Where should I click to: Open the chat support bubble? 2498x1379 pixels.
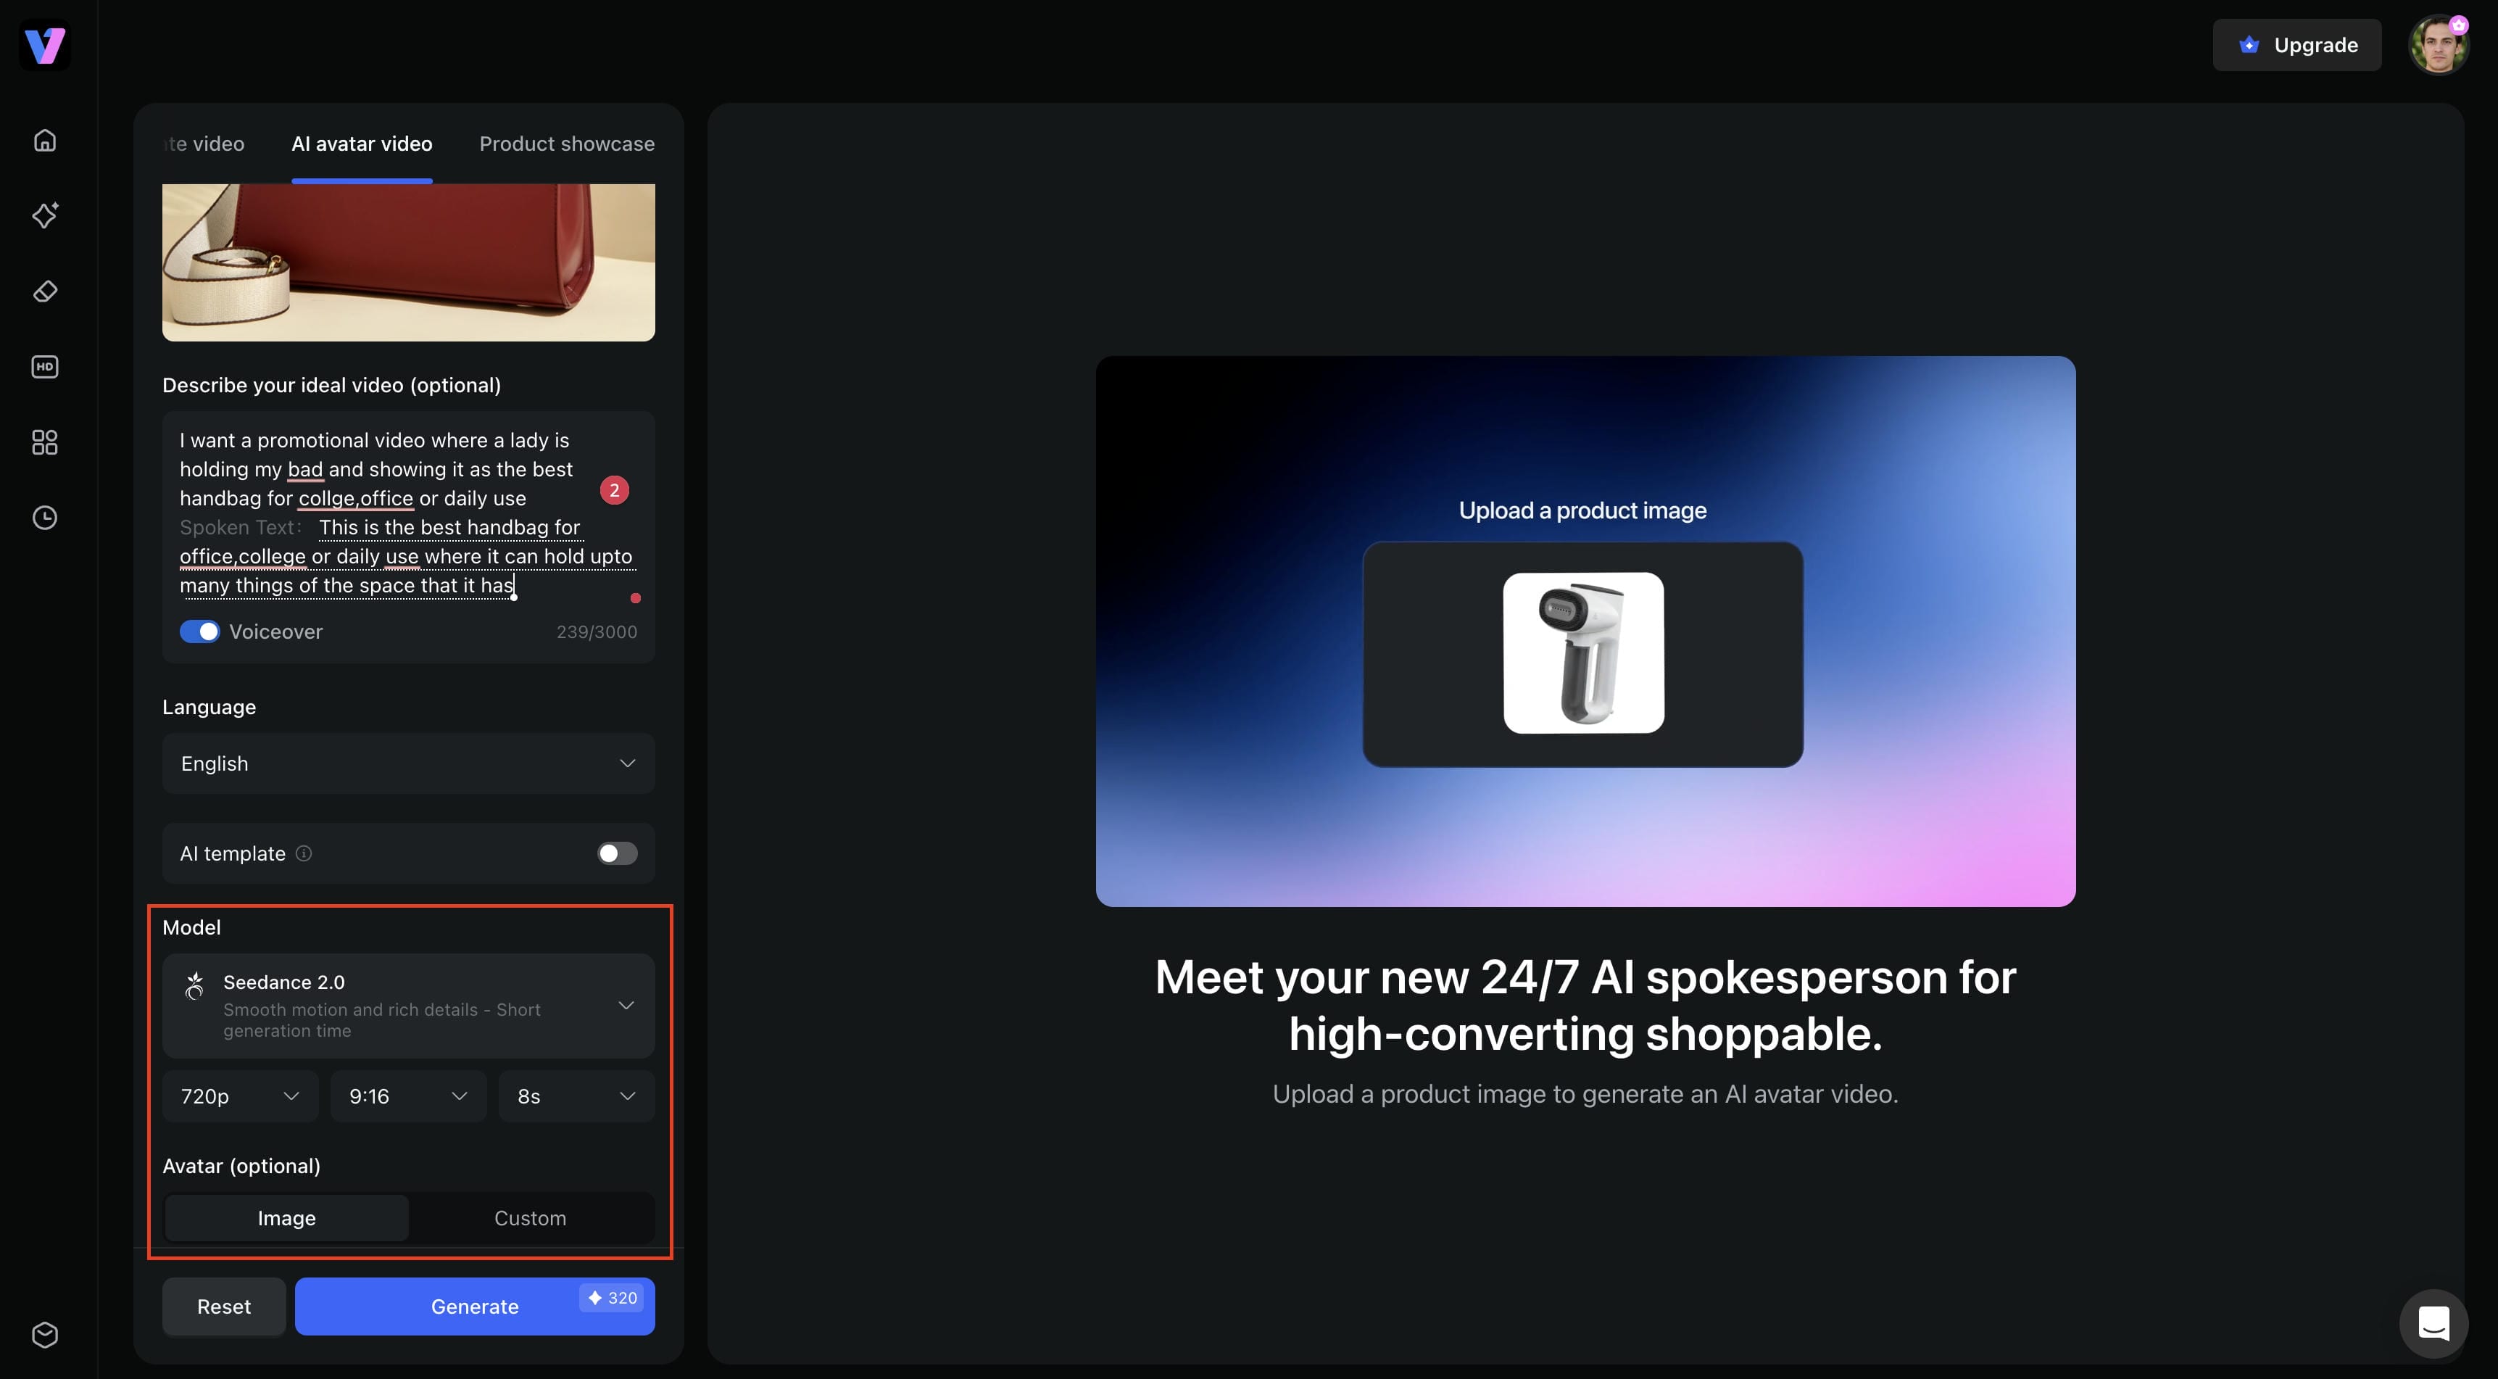[2433, 1322]
